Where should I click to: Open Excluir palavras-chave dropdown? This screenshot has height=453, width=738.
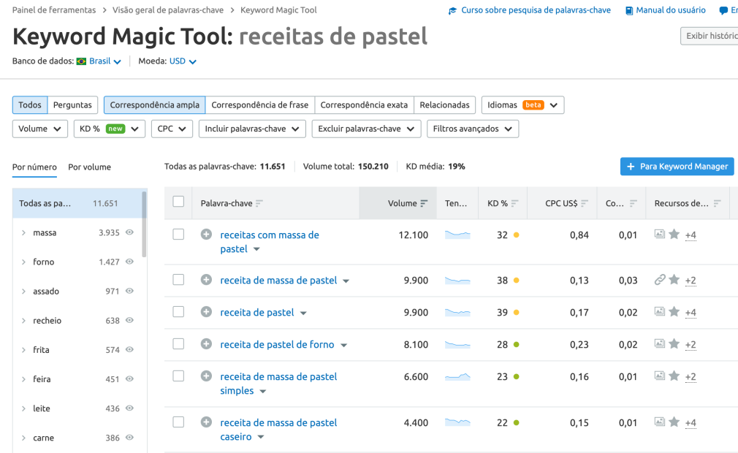click(366, 129)
